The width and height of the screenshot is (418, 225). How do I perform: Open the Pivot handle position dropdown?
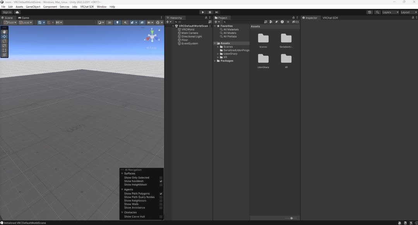coord(10,23)
